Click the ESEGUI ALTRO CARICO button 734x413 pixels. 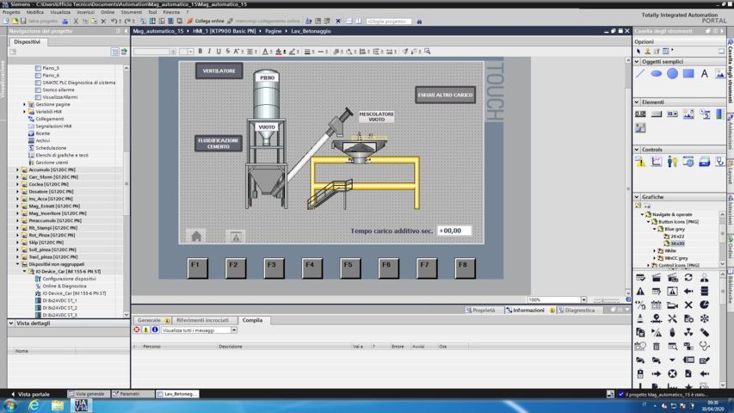(x=445, y=95)
